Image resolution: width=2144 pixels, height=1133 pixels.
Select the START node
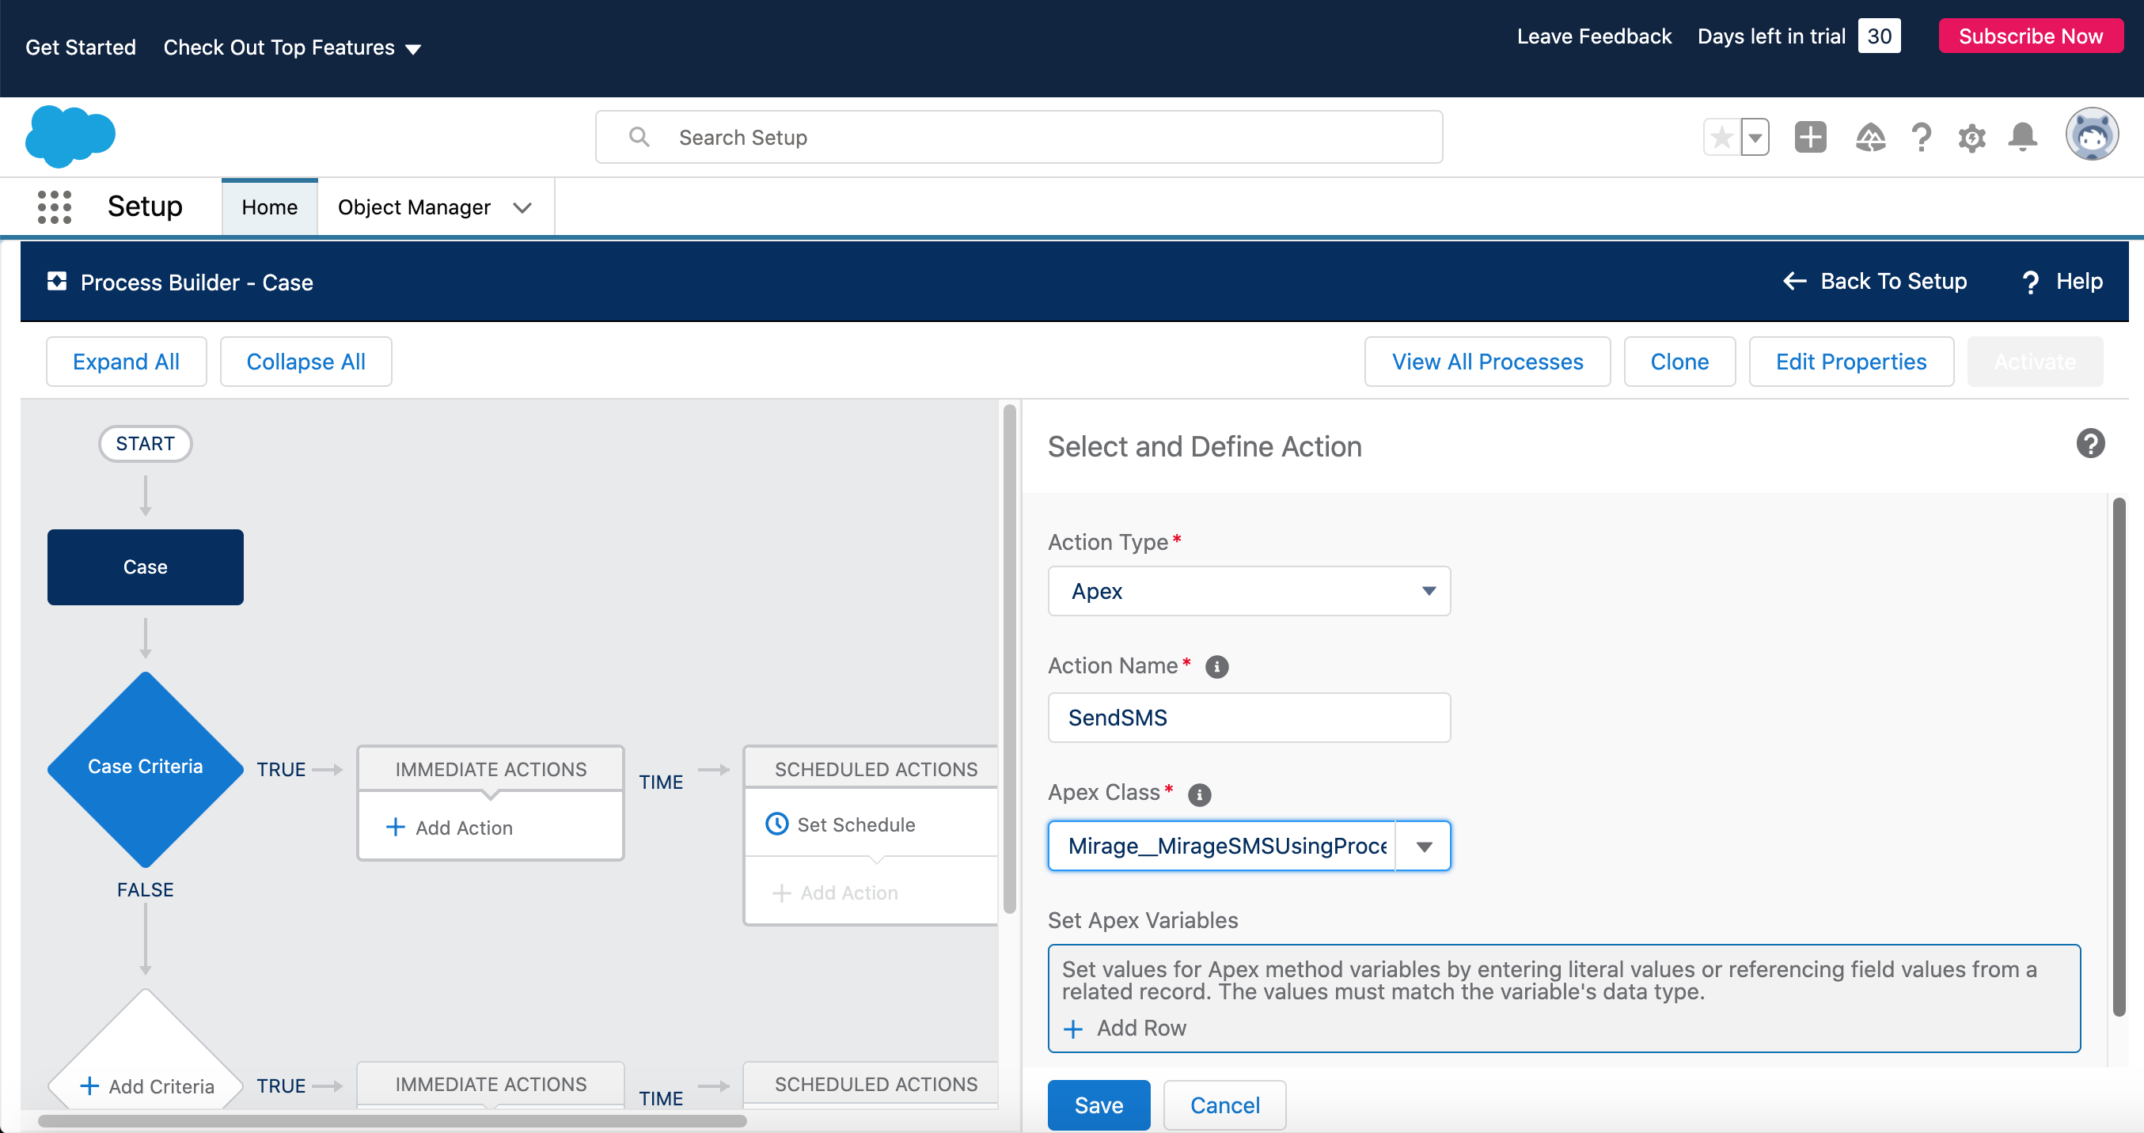click(x=146, y=444)
